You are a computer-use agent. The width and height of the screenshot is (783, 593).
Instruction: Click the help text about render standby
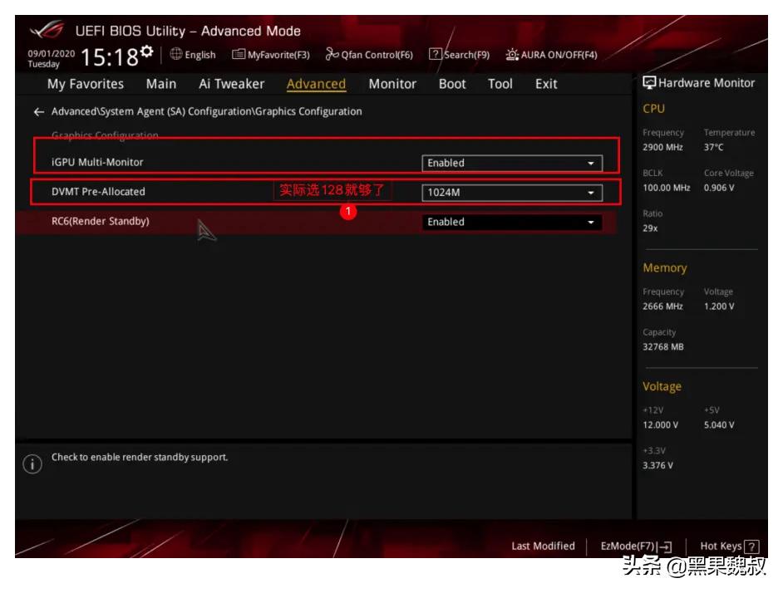pyautogui.click(x=140, y=458)
